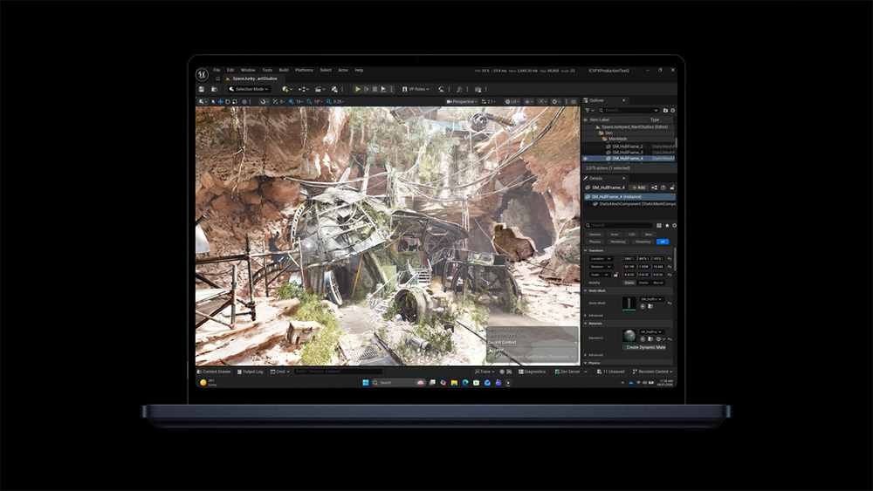Open the Window menu
Viewport: 873px width, 491px height.
pos(248,70)
